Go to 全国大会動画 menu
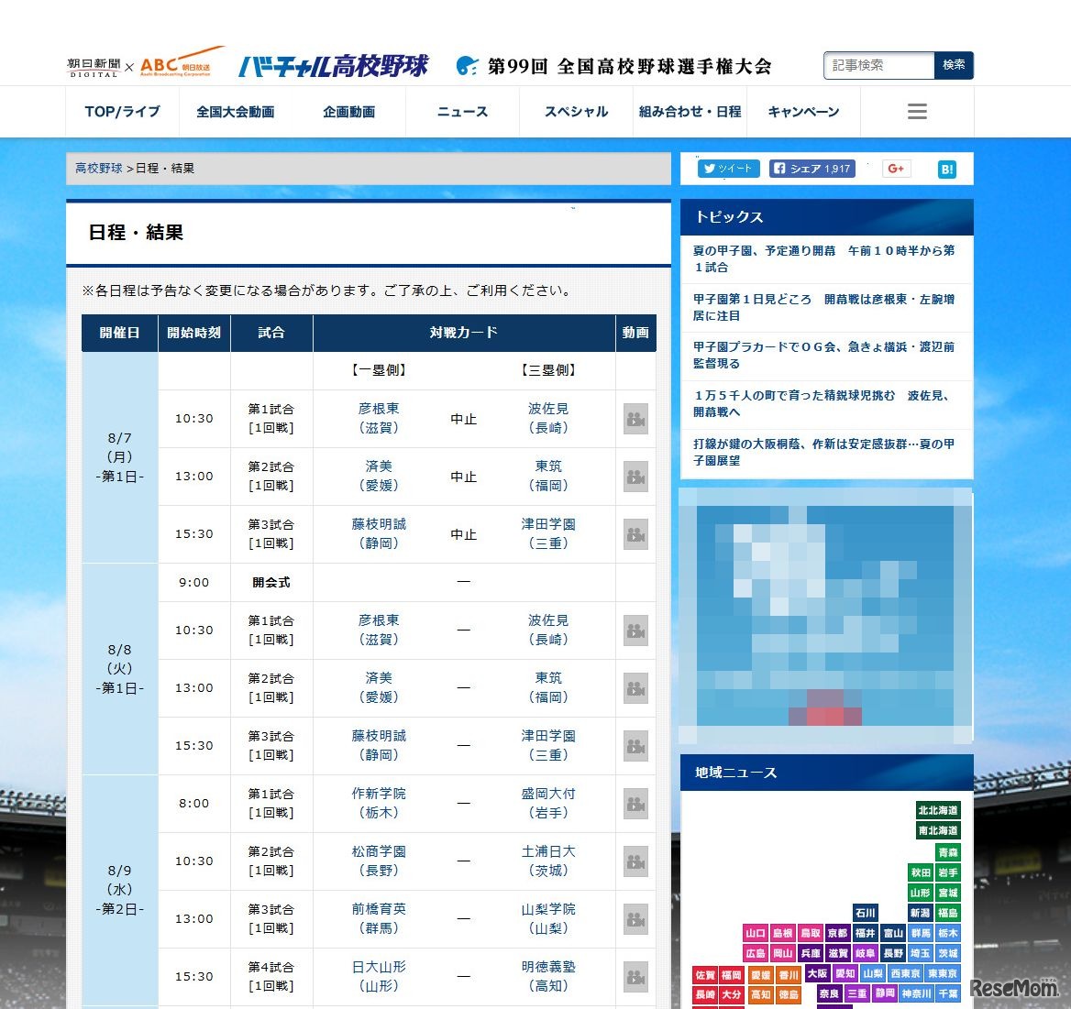This screenshot has width=1071, height=1009. click(236, 112)
